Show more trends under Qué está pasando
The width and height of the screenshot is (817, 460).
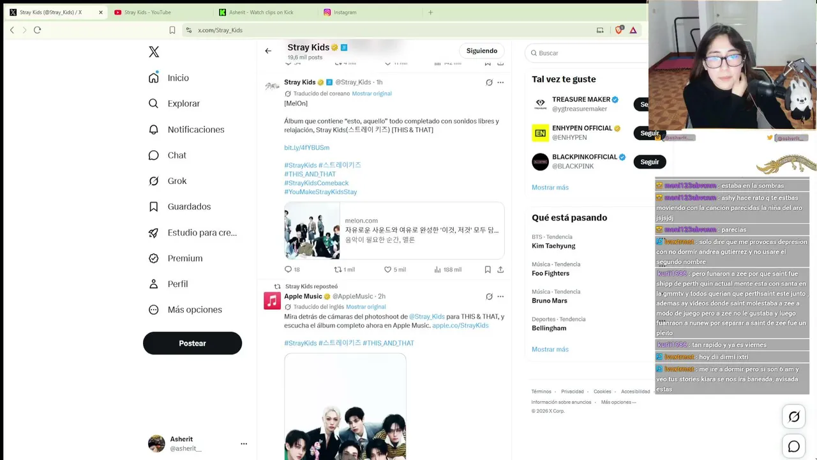tap(550, 349)
